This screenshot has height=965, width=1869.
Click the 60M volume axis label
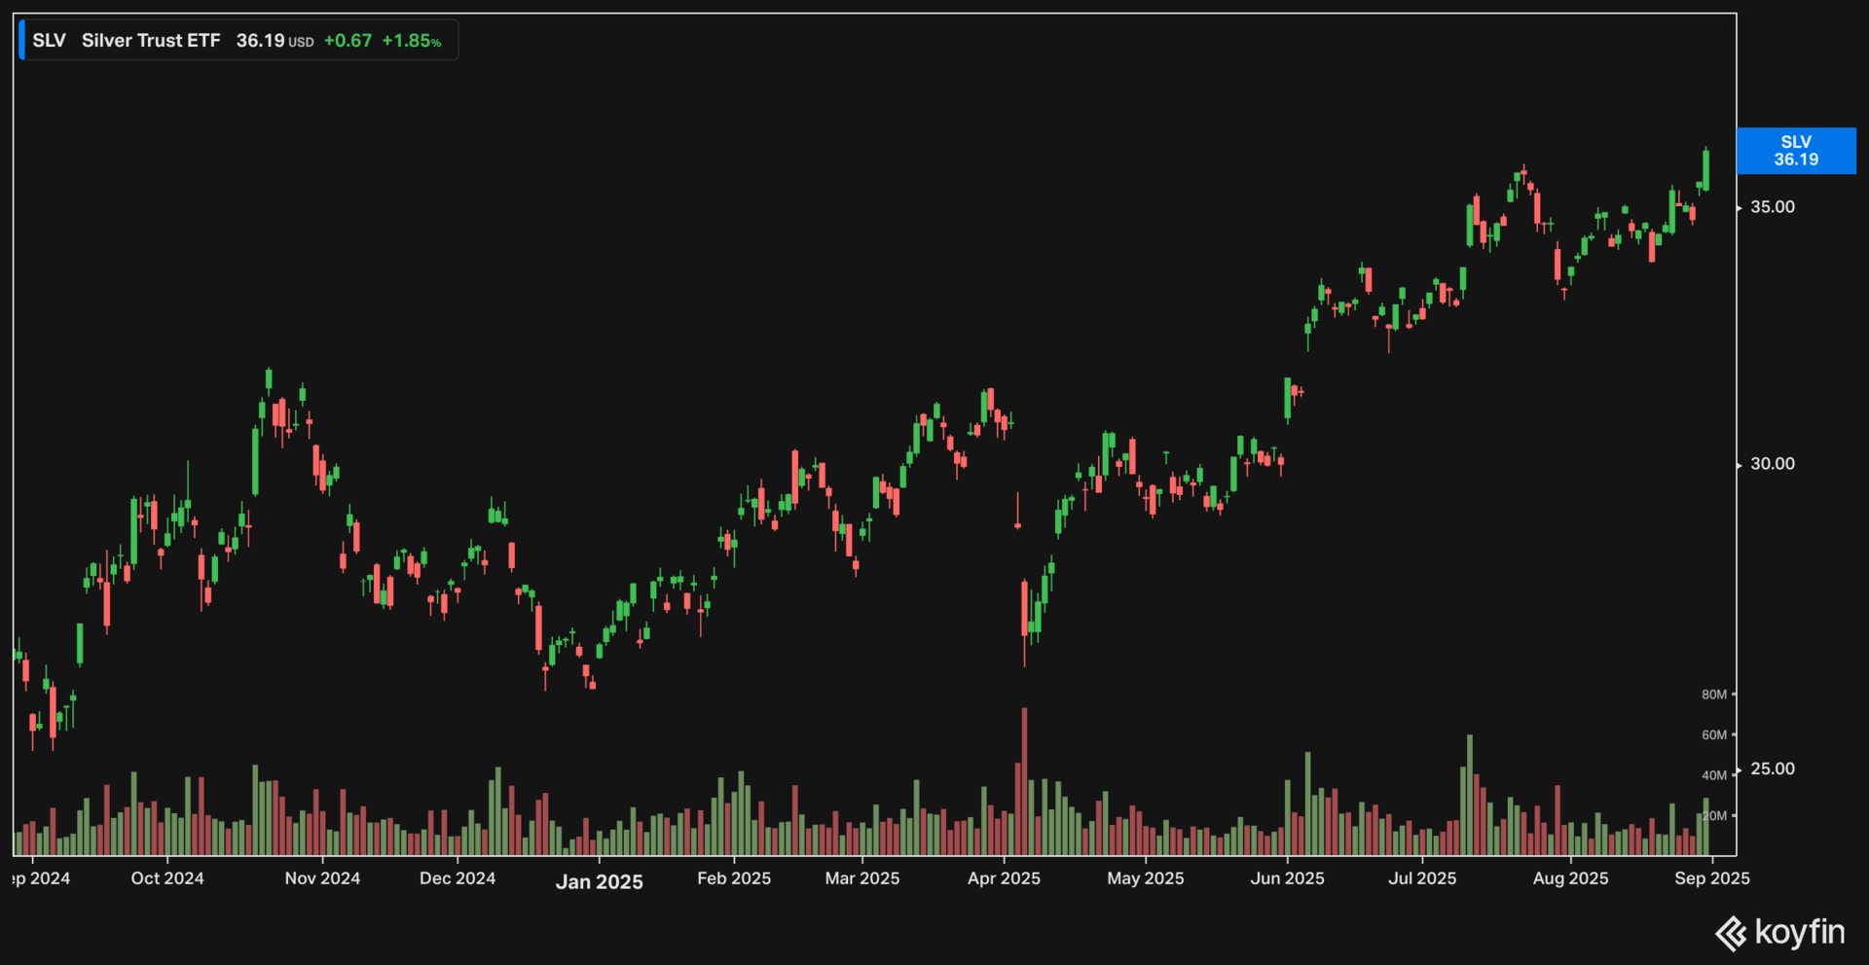pyautogui.click(x=1714, y=735)
